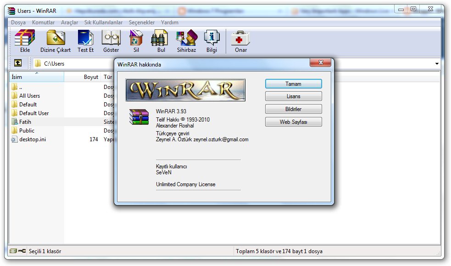The image size is (451, 266).
Task: Click the zeynel.ozturk@gmail.com text
Action: tap(221, 139)
